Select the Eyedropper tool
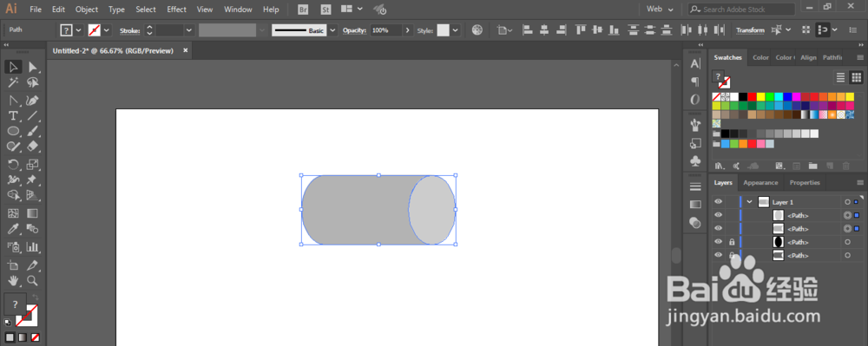868x346 pixels. click(x=13, y=228)
